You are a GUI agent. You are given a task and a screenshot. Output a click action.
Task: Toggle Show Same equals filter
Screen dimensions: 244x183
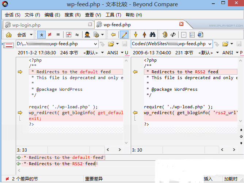click(x=58, y=35)
